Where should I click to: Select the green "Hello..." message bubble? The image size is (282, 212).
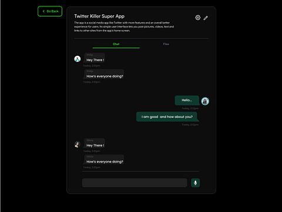click(187, 100)
